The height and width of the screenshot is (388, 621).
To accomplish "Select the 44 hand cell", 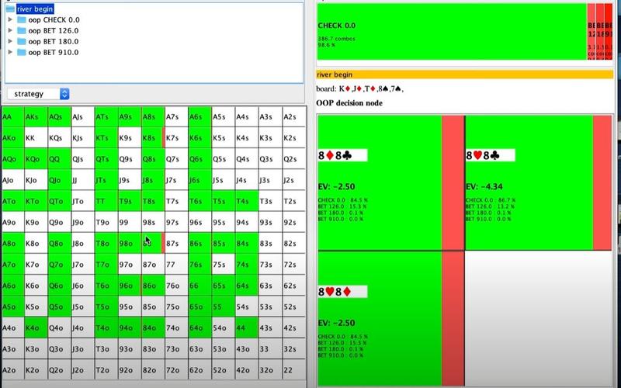I will click(x=246, y=327).
